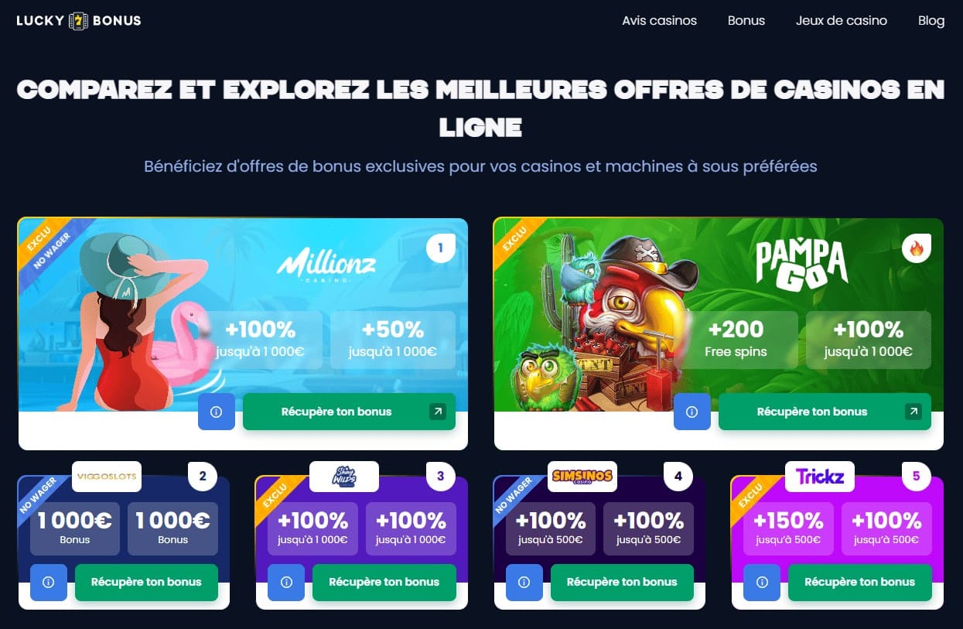Claim the Viggoslots bonus
The width and height of the screenshot is (963, 629).
tap(146, 583)
